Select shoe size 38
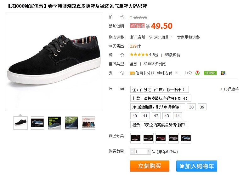Screen dimensions: 243x175 tap(191, 107)
